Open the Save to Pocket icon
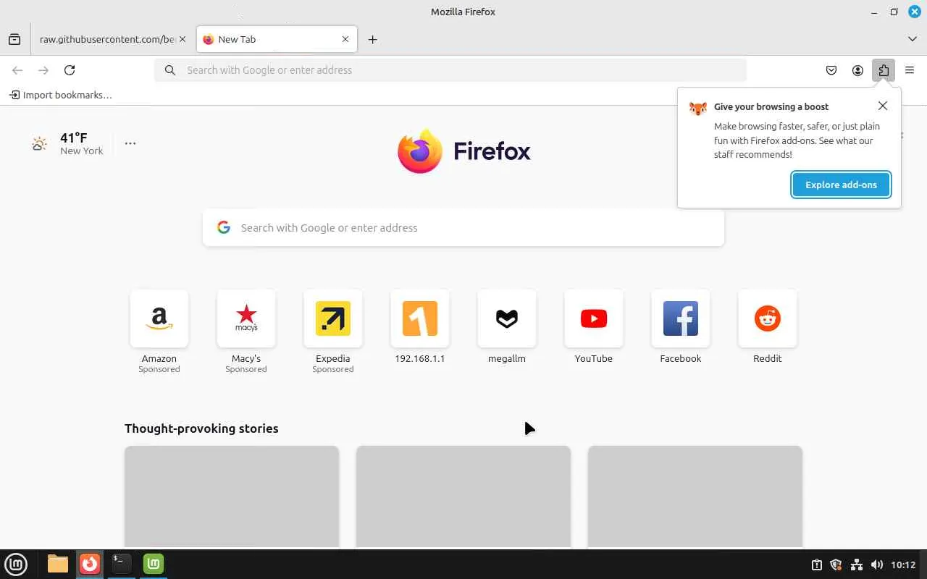 831,70
